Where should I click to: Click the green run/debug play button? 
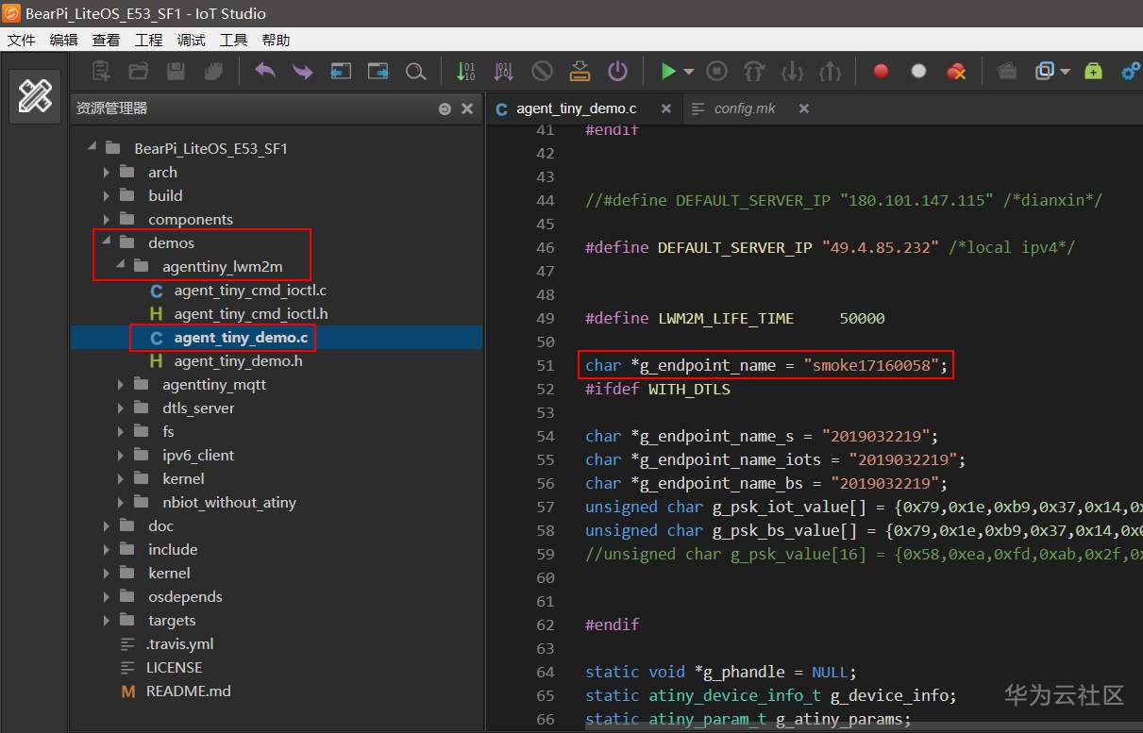tap(667, 71)
